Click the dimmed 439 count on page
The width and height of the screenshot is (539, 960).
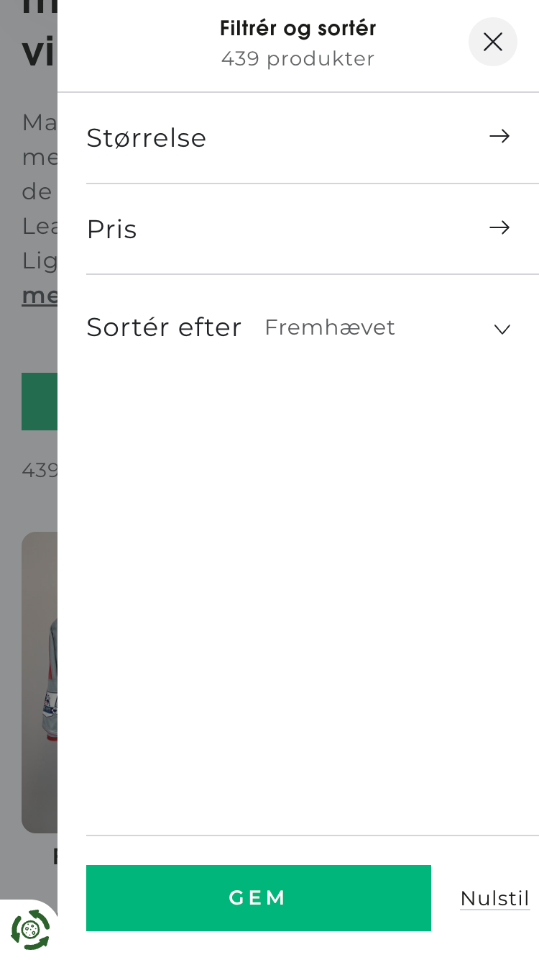(40, 470)
